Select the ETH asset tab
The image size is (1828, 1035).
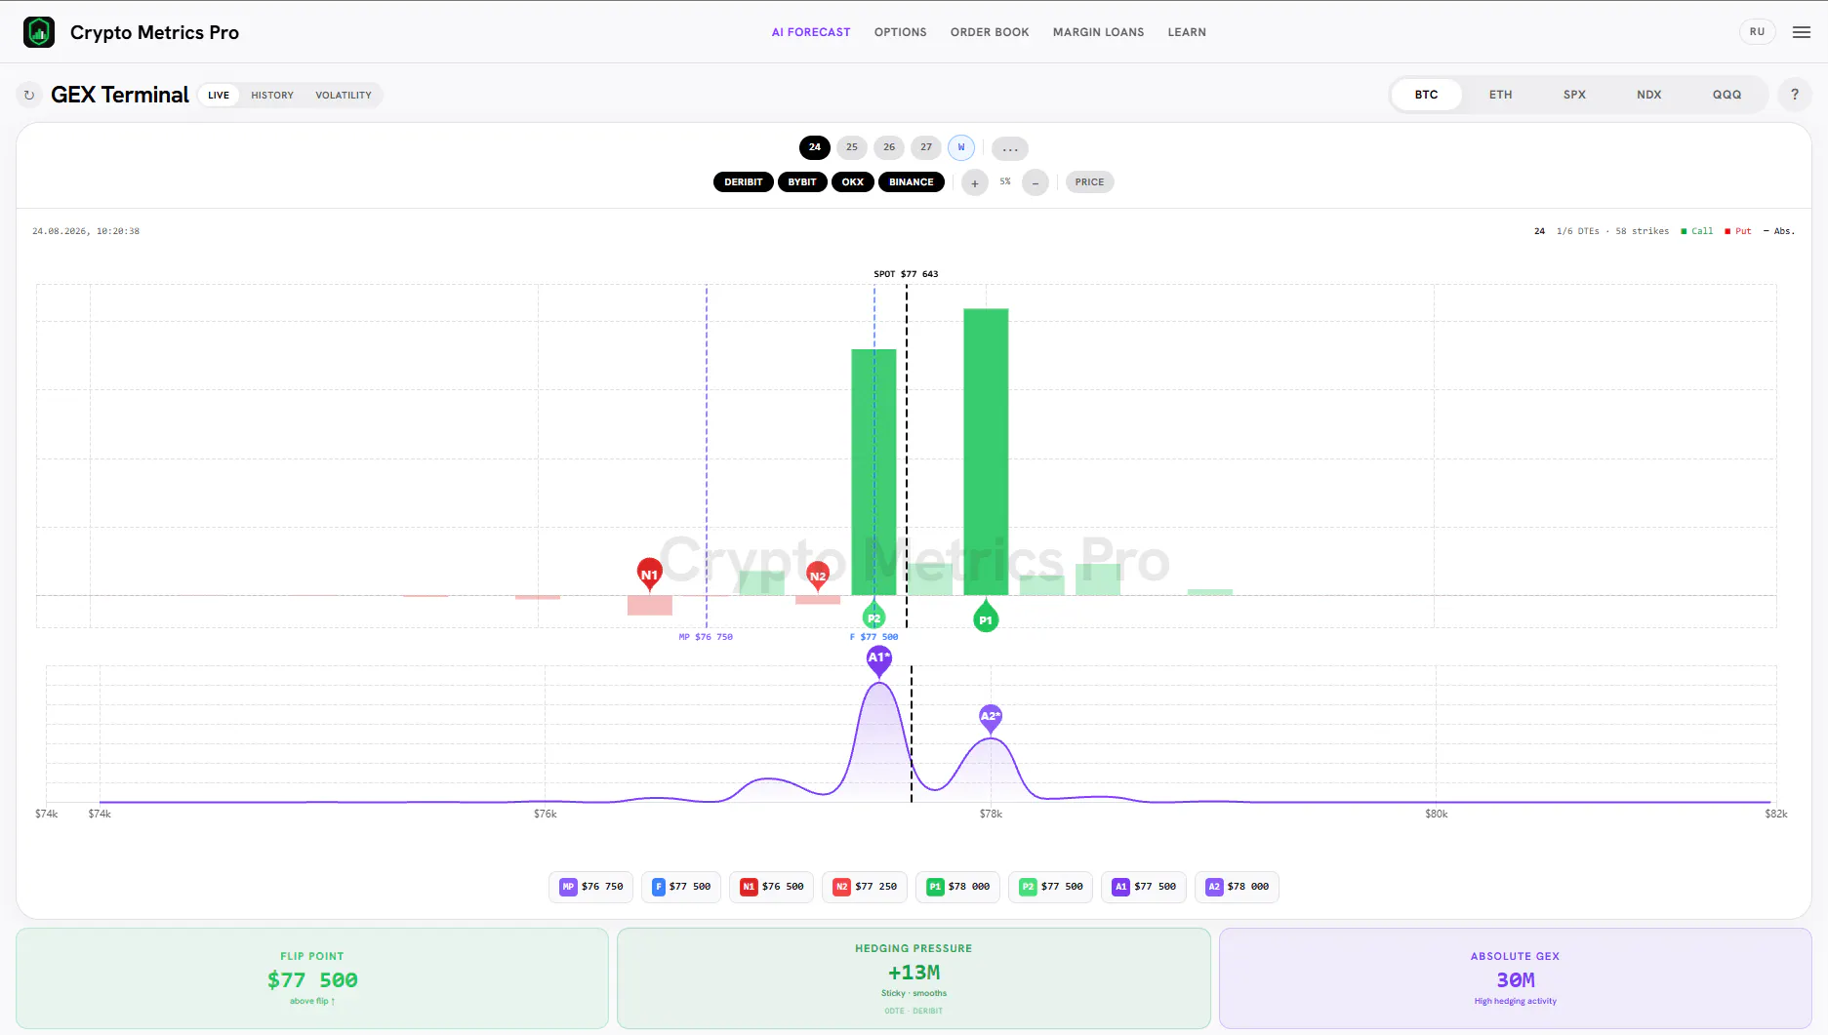tap(1501, 95)
